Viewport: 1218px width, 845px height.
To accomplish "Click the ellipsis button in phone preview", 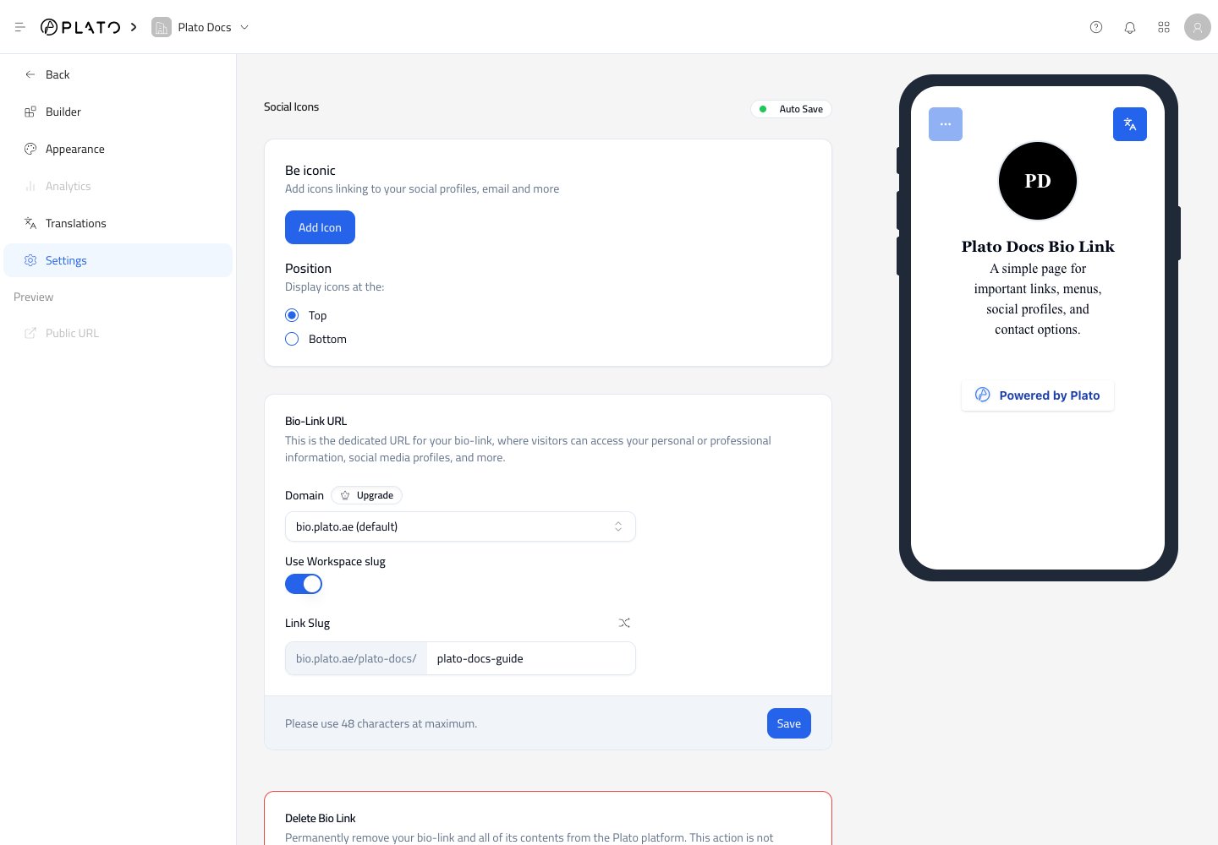I will click(x=946, y=124).
